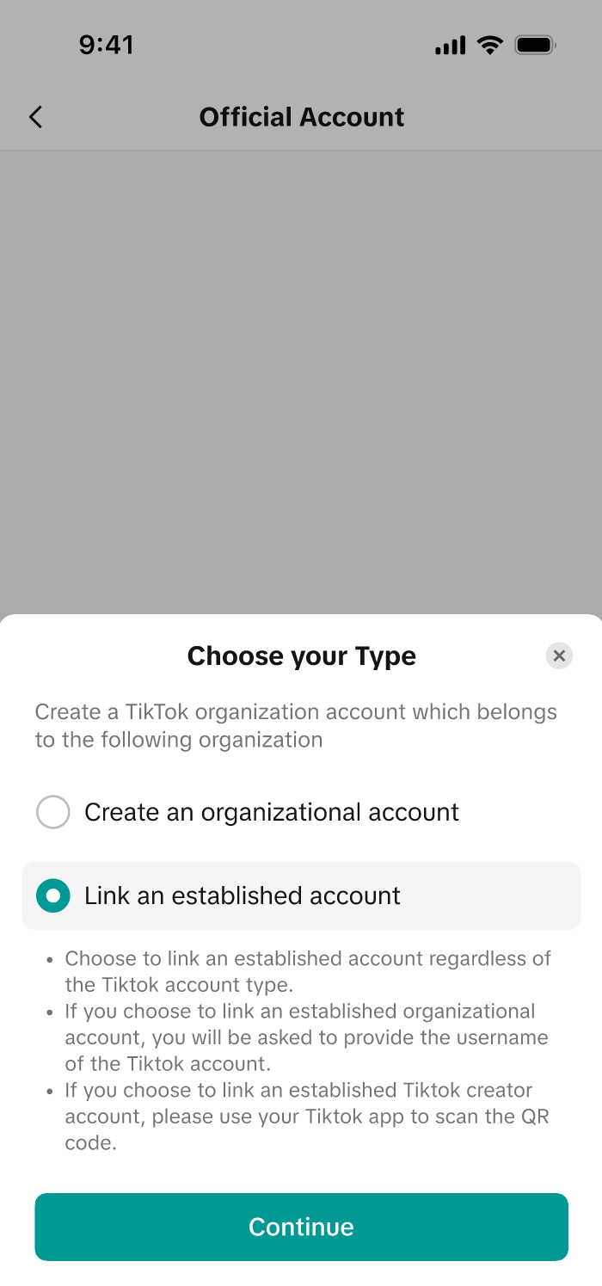Tap the bullet about providing the username
This screenshot has height=1286, width=602.
307,1037
